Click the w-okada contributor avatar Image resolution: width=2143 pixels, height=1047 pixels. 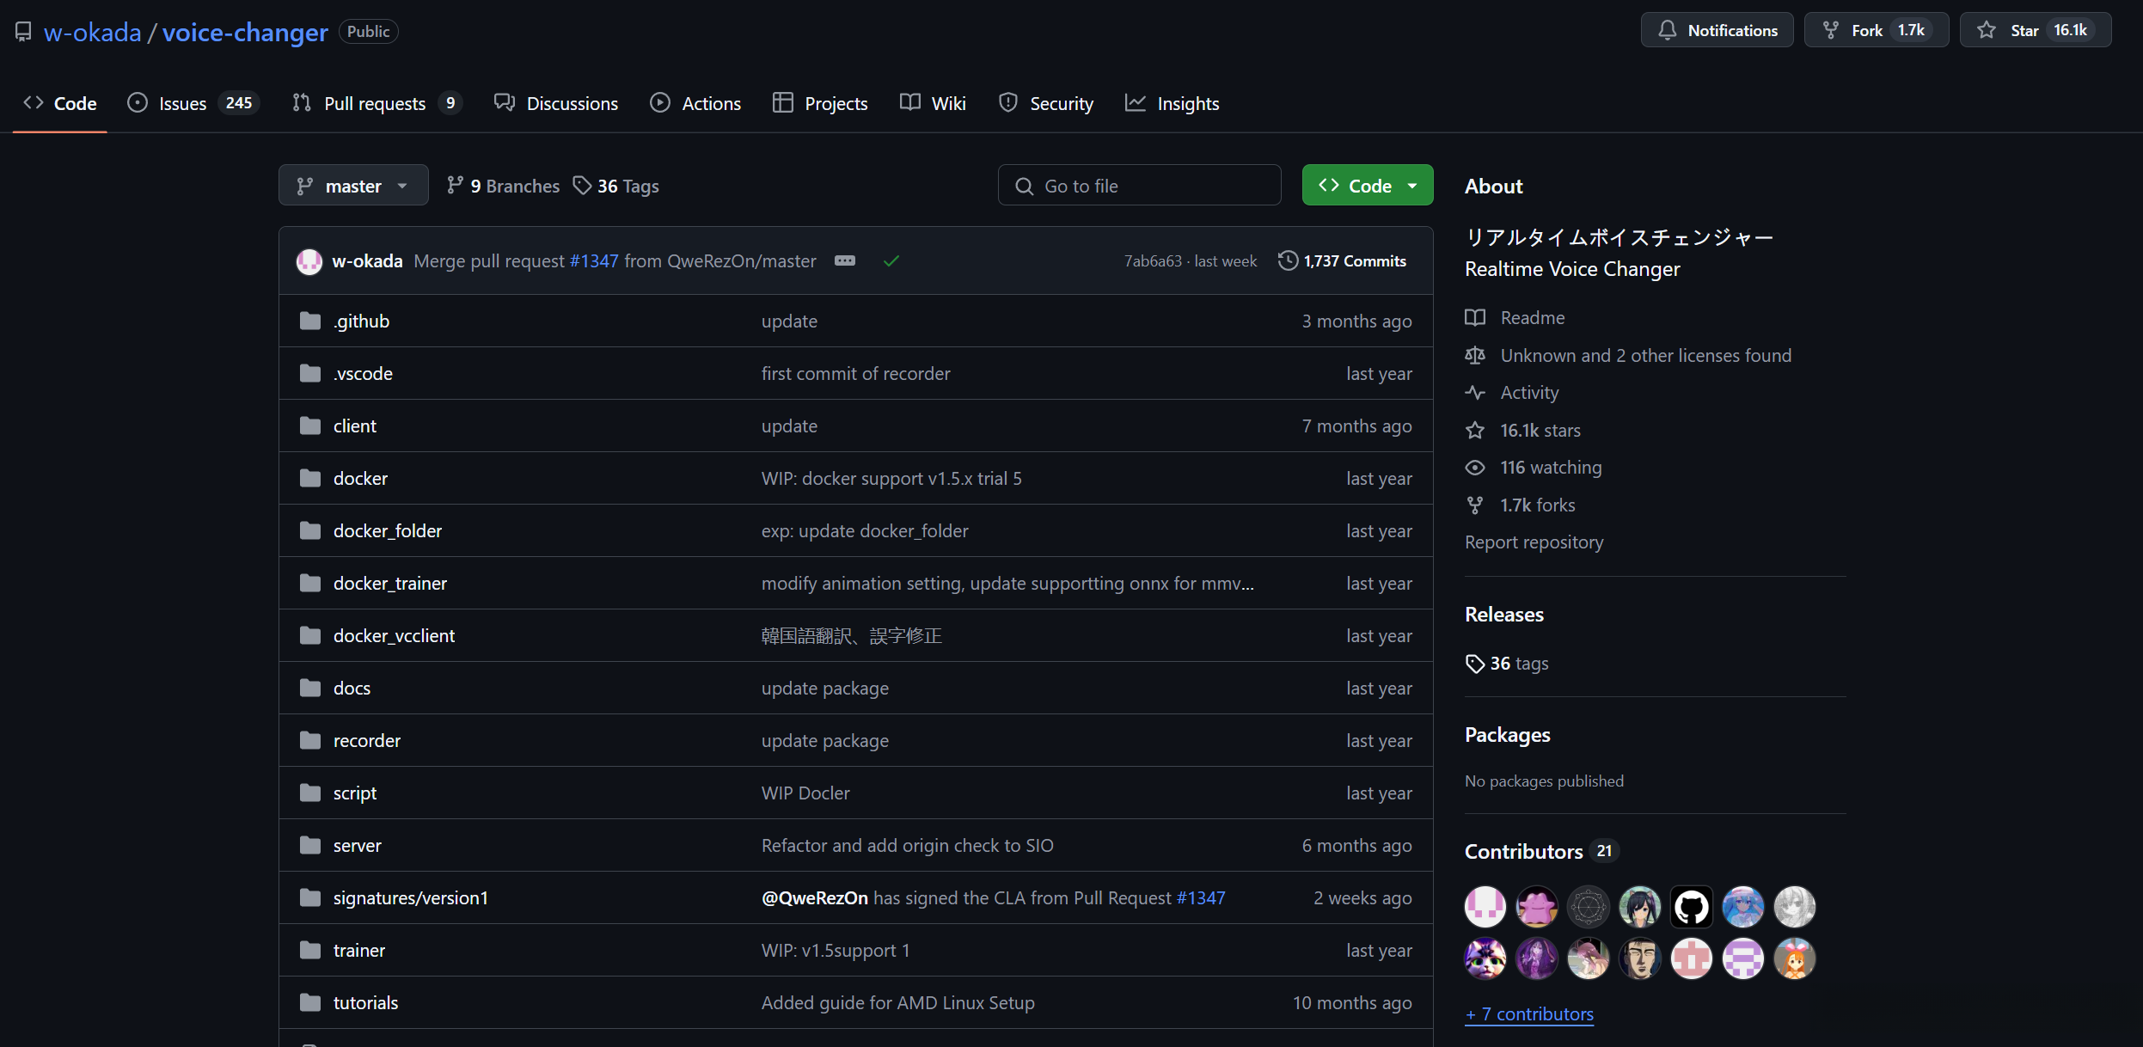[x=1485, y=907]
